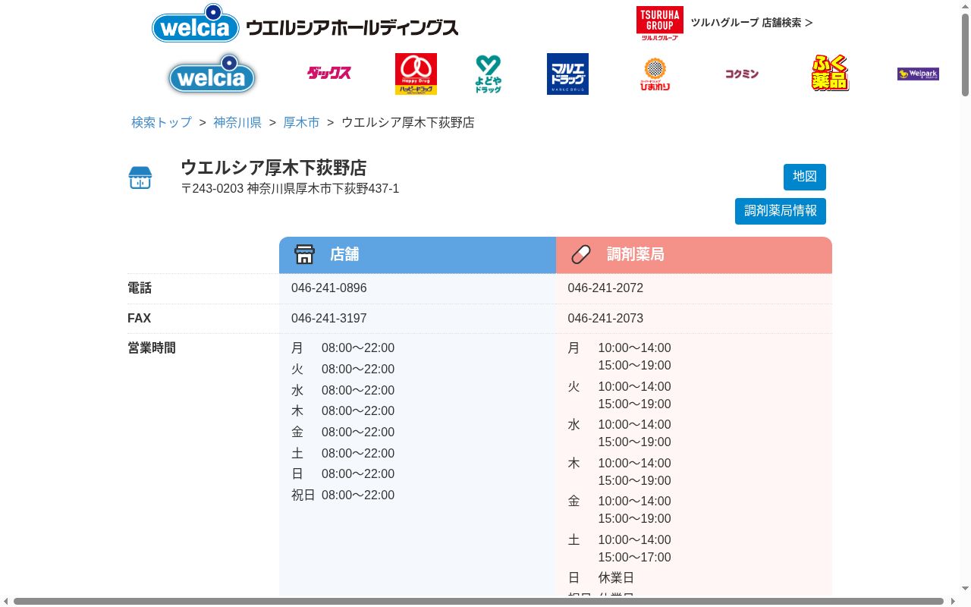This screenshot has height=607, width=971.
Task: Select the 店舗 column header
Action: (417, 255)
